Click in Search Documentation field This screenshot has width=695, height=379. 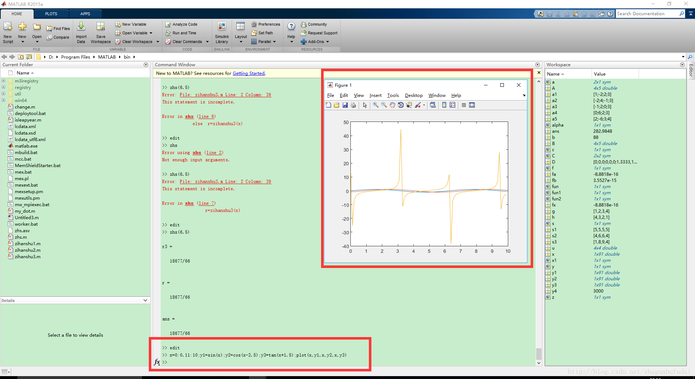tap(647, 14)
